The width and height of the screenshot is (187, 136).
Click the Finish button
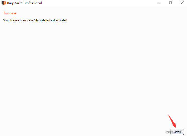tap(177, 132)
